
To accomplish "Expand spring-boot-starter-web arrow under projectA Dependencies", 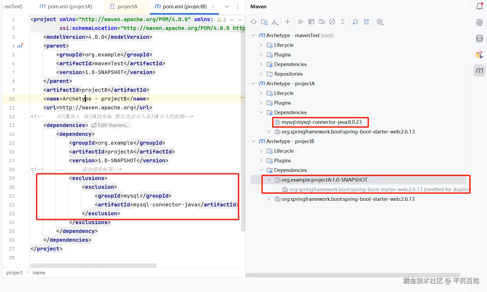I will click(269, 132).
